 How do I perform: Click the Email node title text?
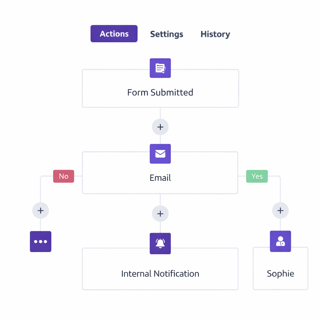pyautogui.click(x=160, y=178)
